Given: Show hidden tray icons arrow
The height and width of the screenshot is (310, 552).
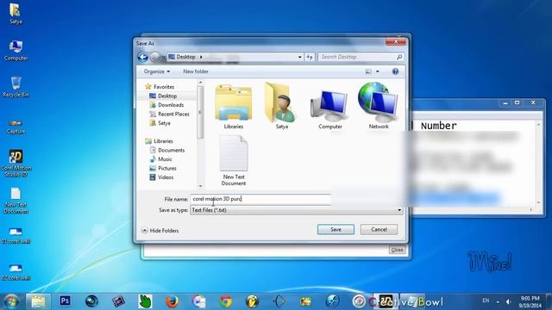Looking at the screenshot, I should pyautogui.click(x=498, y=301).
